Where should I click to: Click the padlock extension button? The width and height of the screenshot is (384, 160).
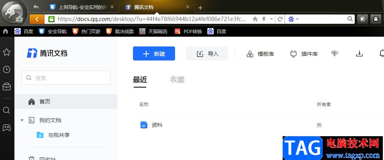[376, 19]
